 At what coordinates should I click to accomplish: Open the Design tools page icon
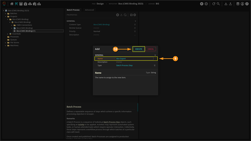pos(16,4)
